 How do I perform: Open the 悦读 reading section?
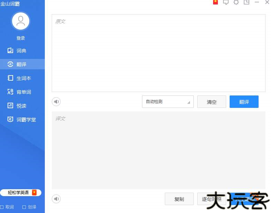point(22,105)
